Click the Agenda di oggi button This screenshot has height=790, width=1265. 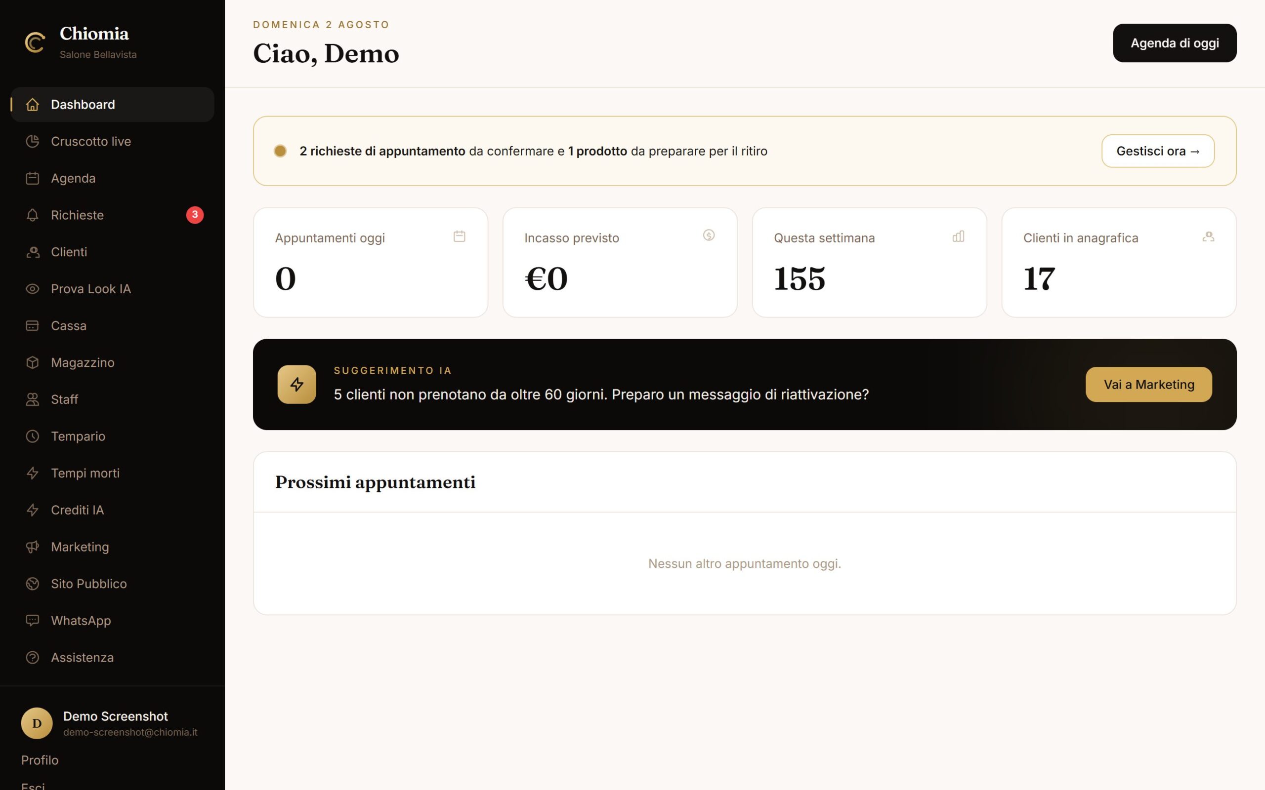[x=1175, y=43]
